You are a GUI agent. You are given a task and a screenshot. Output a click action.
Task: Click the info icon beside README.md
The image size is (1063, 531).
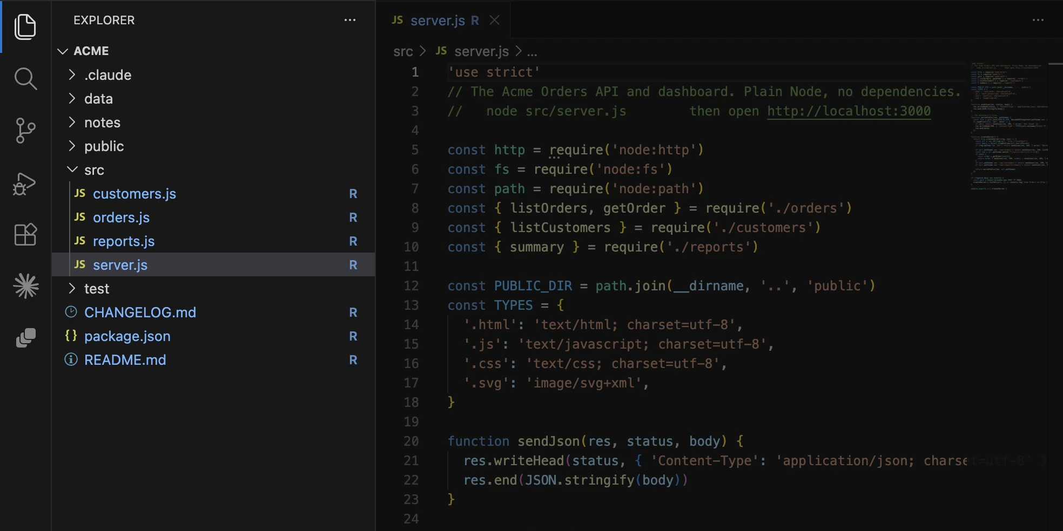[x=71, y=359]
